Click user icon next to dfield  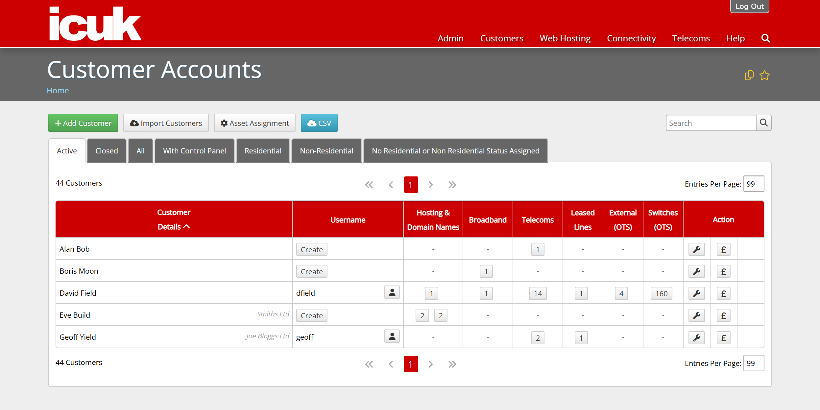392,292
